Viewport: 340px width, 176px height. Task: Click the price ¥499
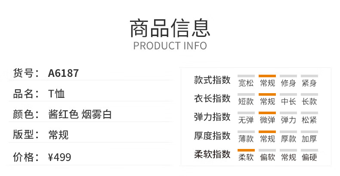59,157
